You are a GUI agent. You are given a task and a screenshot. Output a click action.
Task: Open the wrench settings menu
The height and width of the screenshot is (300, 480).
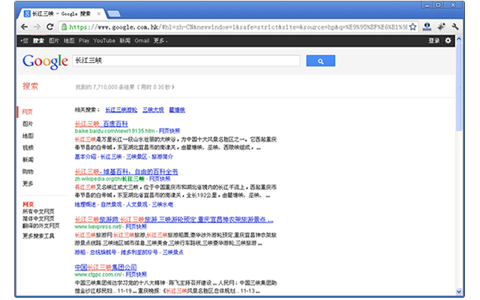click(455, 27)
